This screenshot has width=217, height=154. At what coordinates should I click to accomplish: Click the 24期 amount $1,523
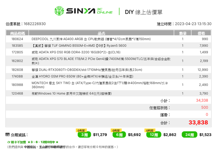pyautogui.click(x=205, y=135)
